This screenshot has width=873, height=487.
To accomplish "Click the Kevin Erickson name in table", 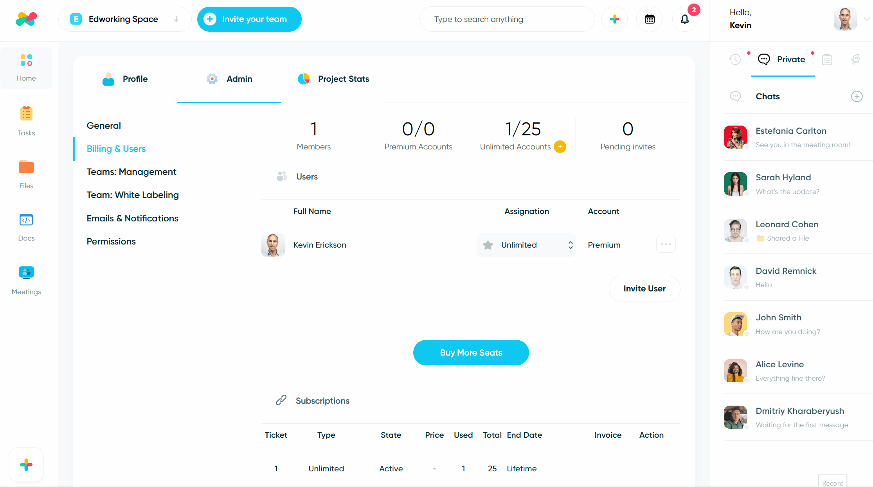I will coord(320,245).
